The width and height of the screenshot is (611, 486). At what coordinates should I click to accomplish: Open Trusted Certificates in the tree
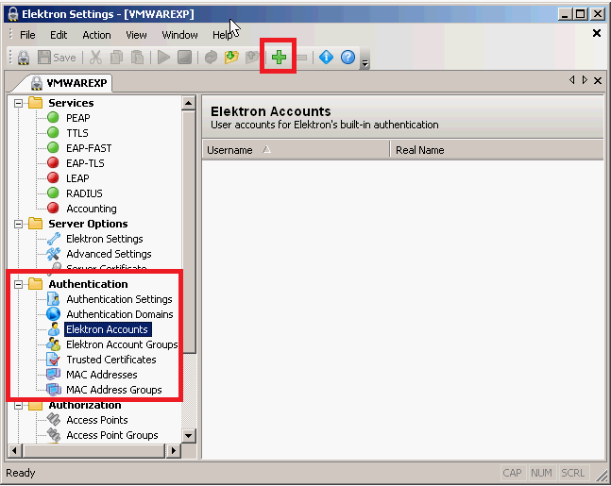coord(110,360)
